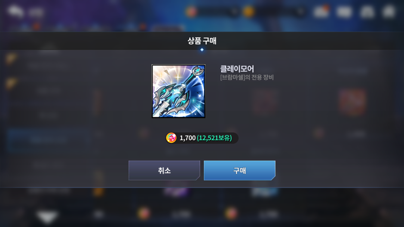Click the blurred white rectangular icon in top bar
Viewport: 404px width, 227px height.
[344, 12]
